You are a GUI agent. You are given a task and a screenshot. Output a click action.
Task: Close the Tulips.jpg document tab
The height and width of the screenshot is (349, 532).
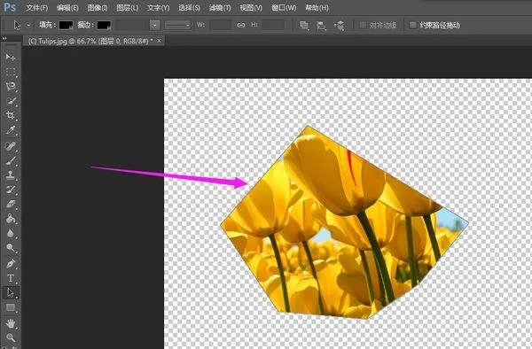[159, 41]
